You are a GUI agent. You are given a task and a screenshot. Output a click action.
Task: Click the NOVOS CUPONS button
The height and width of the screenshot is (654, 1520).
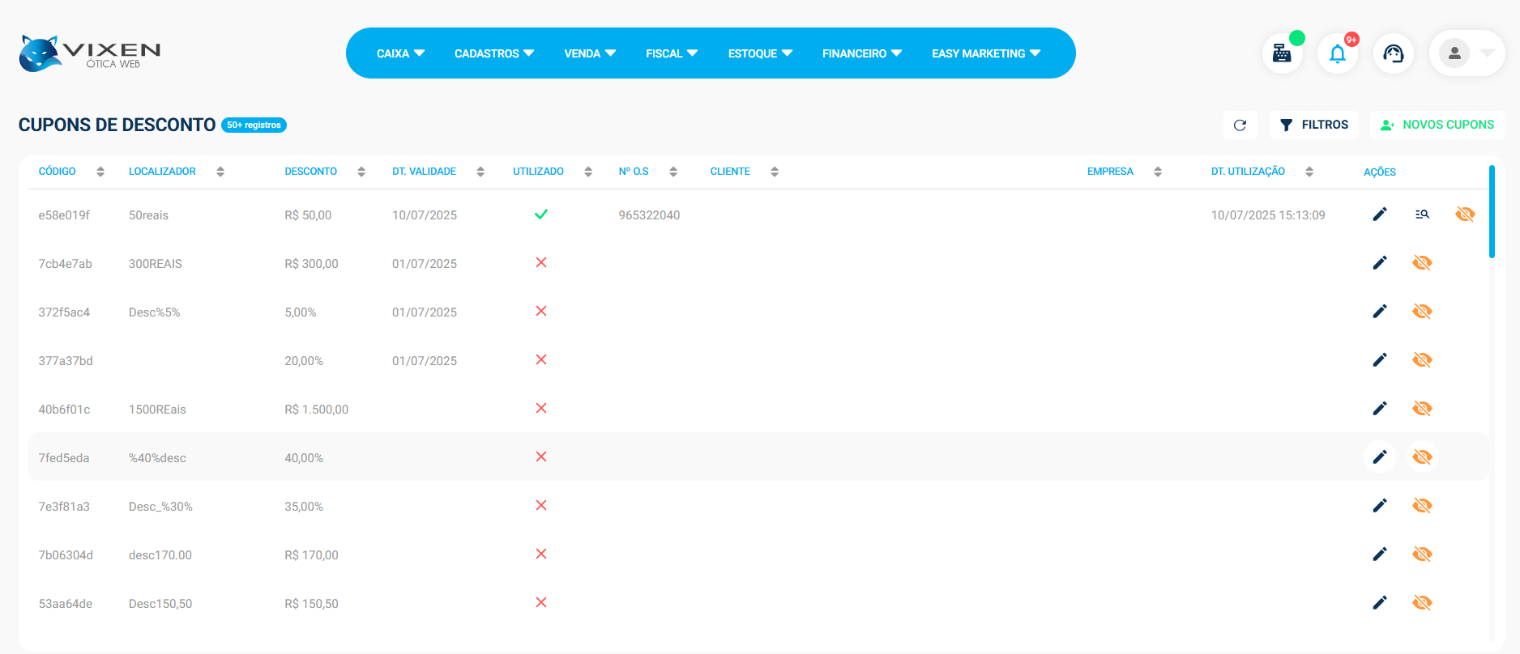click(x=1437, y=125)
